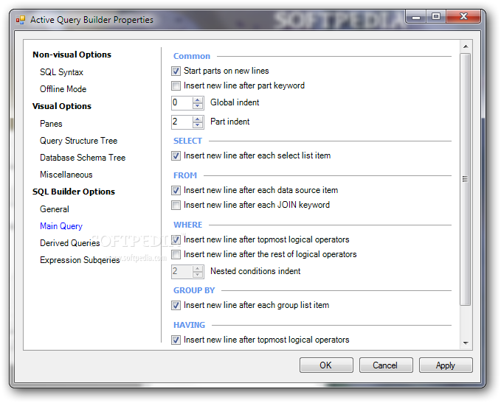Close the properties window

463,17
